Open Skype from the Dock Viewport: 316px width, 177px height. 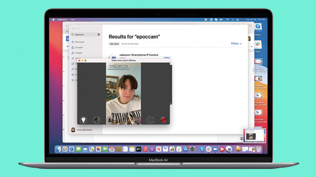pos(202,149)
